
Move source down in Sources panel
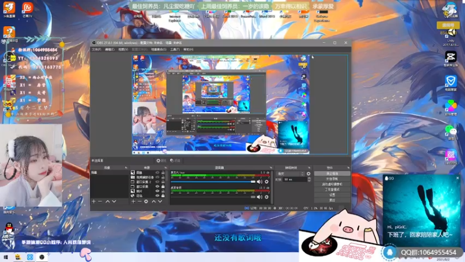click(160, 201)
